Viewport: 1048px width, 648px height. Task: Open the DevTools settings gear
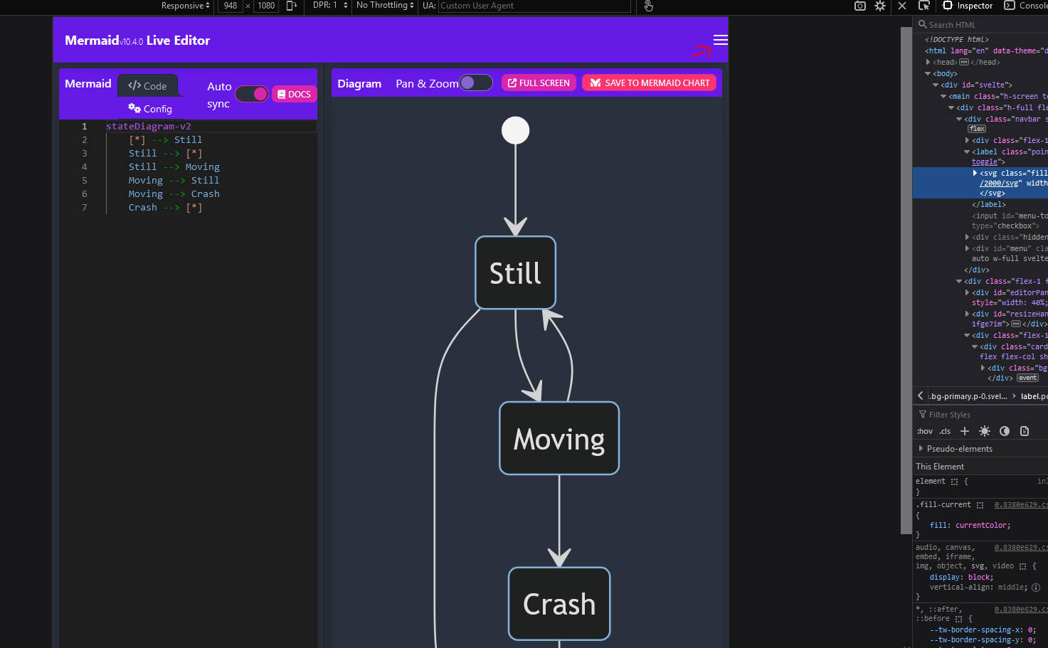click(879, 6)
